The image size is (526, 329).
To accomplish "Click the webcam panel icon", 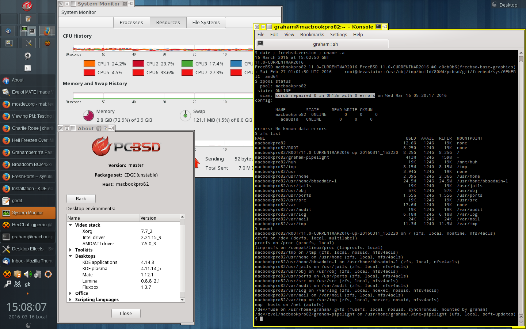I will (28, 56).
